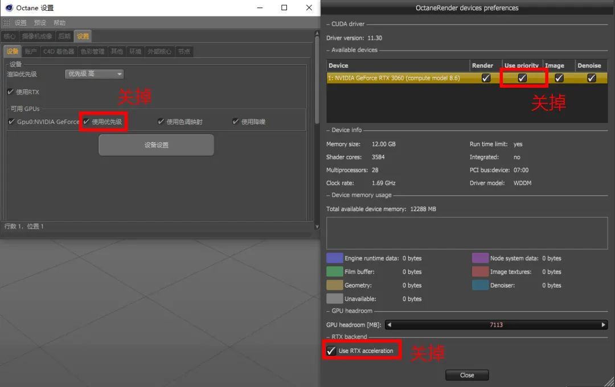Switch to the C4D 着色器 tab
Image resolution: width=615 pixels, height=387 pixels.
tap(59, 51)
